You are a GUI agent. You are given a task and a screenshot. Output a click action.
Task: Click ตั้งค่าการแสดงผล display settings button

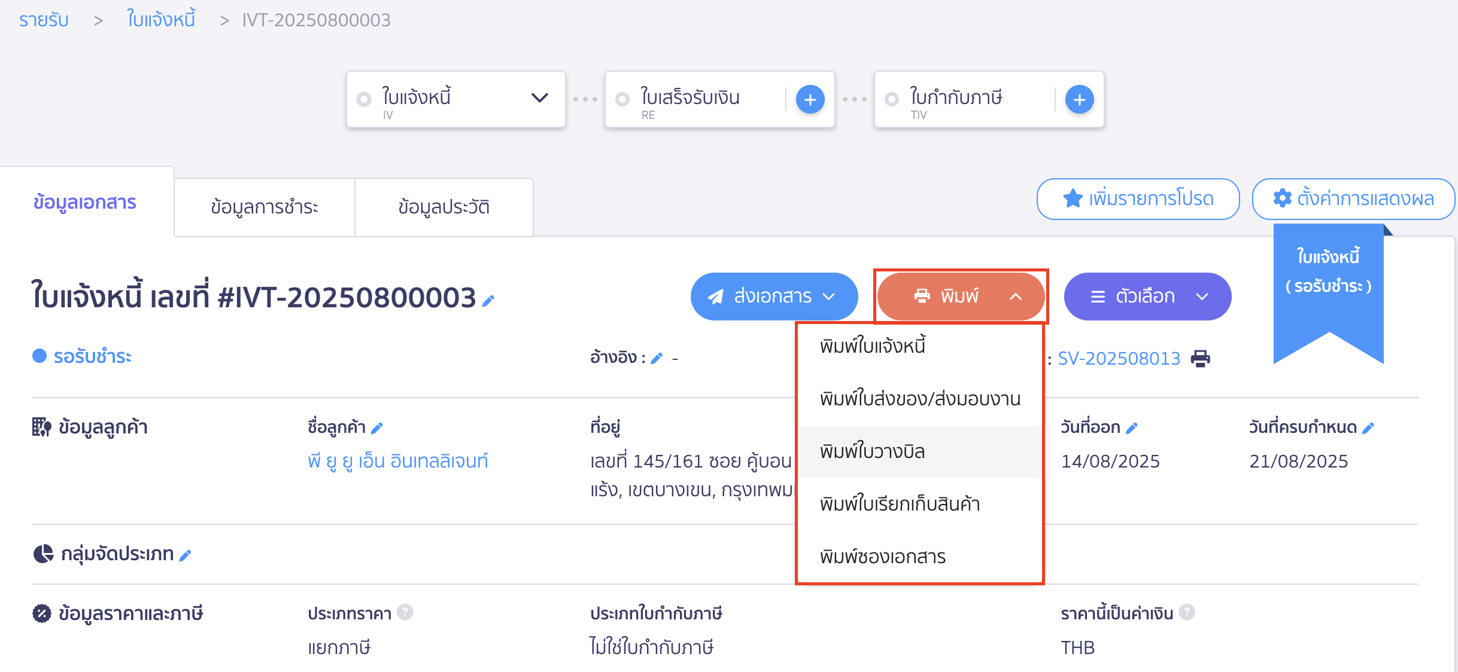[1353, 199]
